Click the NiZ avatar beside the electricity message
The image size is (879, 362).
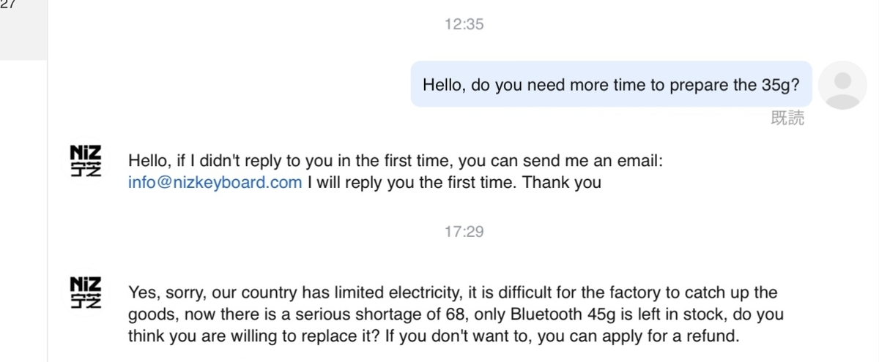pyautogui.click(x=86, y=293)
